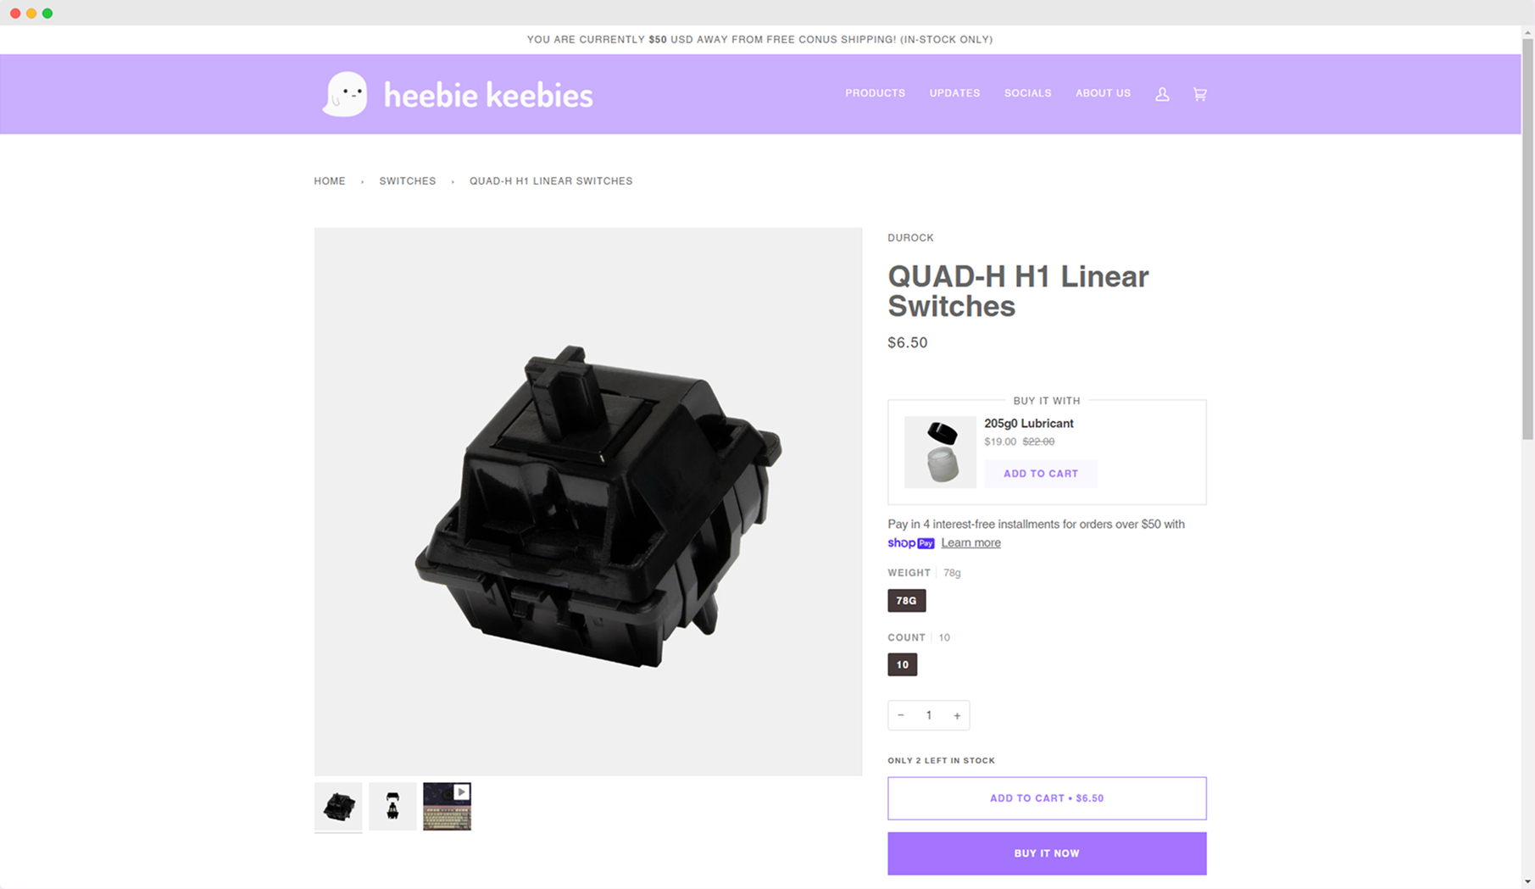Image resolution: width=1535 pixels, height=889 pixels.
Task: Click the Buy It Now button
Action: click(x=1047, y=853)
